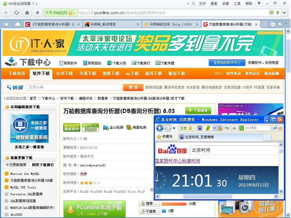The height and width of the screenshot is (218, 291).
Task: Click the 360 browser address URL field
Action: tap(173, 13)
